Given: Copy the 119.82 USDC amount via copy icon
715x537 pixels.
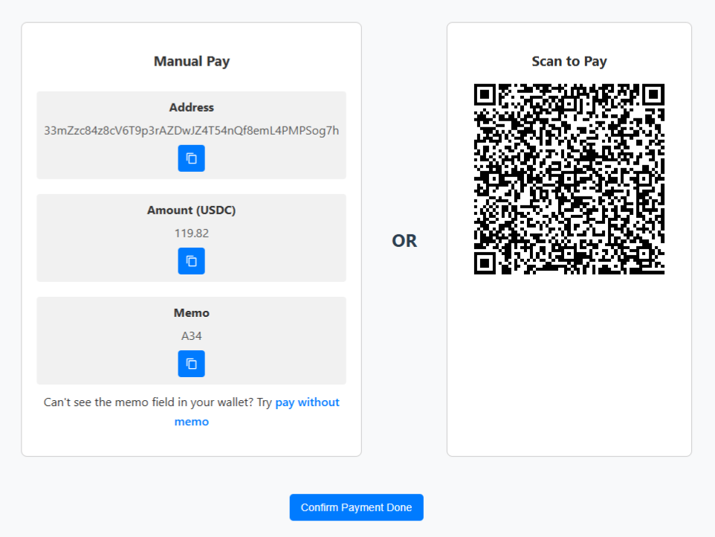Looking at the screenshot, I should 191,261.
